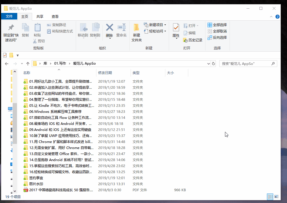The height and width of the screenshot is (203, 287).
Task: Click 复制路径 copy path button
Action: coord(56,25)
